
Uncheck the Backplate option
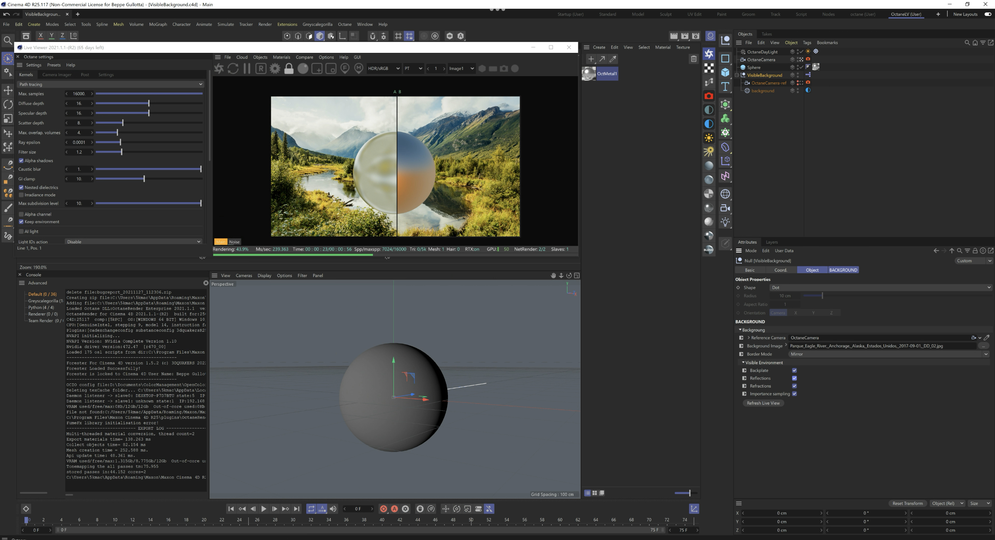[795, 370]
